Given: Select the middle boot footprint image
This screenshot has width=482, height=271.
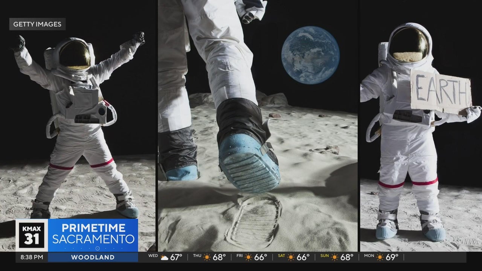Looking at the screenshot, I should (x=258, y=124).
